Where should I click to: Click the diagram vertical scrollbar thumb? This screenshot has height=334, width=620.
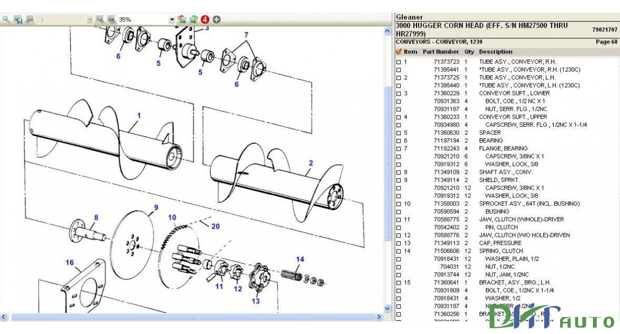coord(387,163)
